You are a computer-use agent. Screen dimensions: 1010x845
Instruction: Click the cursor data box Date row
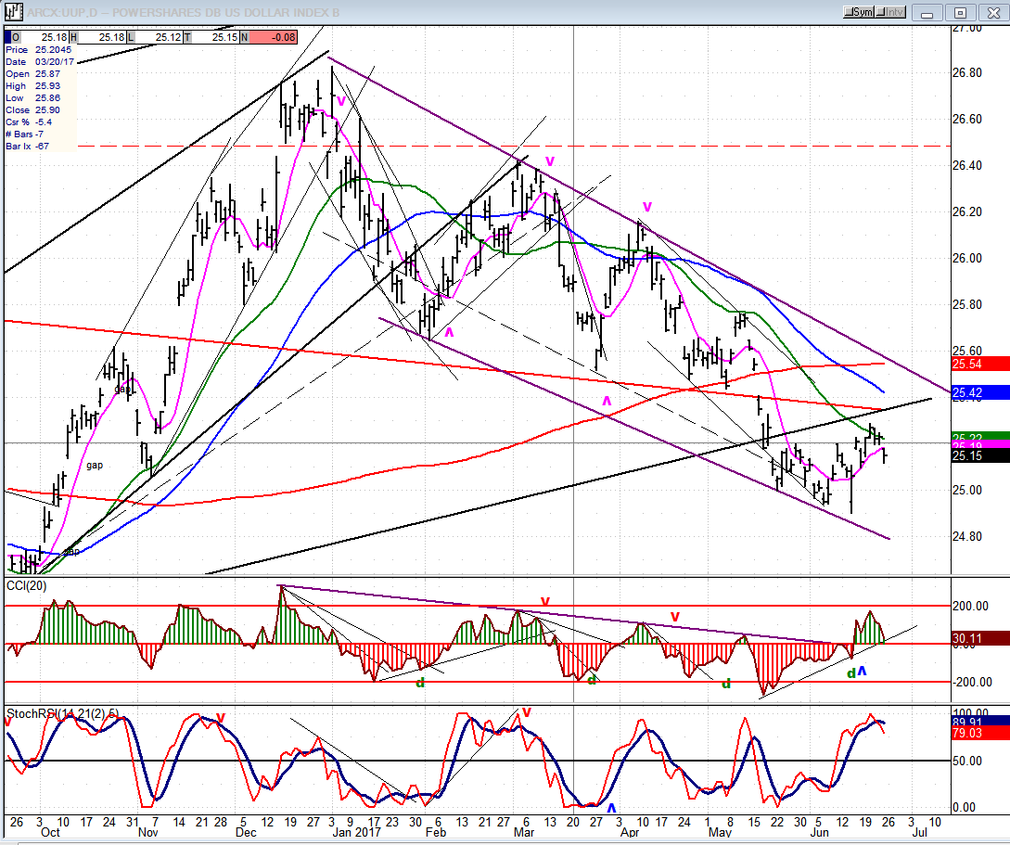point(40,62)
